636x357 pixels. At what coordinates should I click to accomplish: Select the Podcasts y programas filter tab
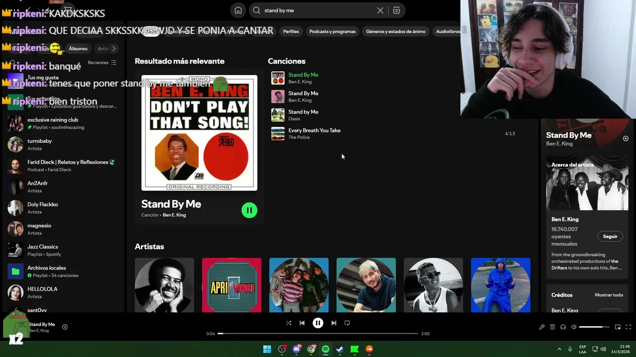[x=332, y=31]
